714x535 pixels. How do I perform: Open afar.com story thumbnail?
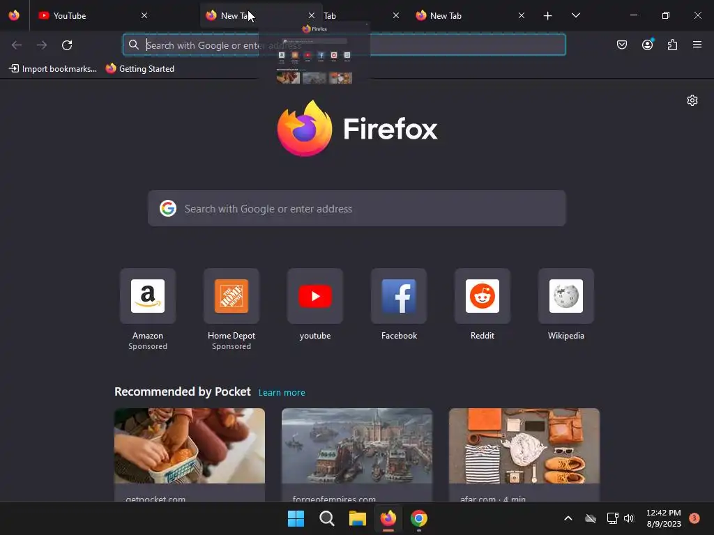[x=524, y=446]
